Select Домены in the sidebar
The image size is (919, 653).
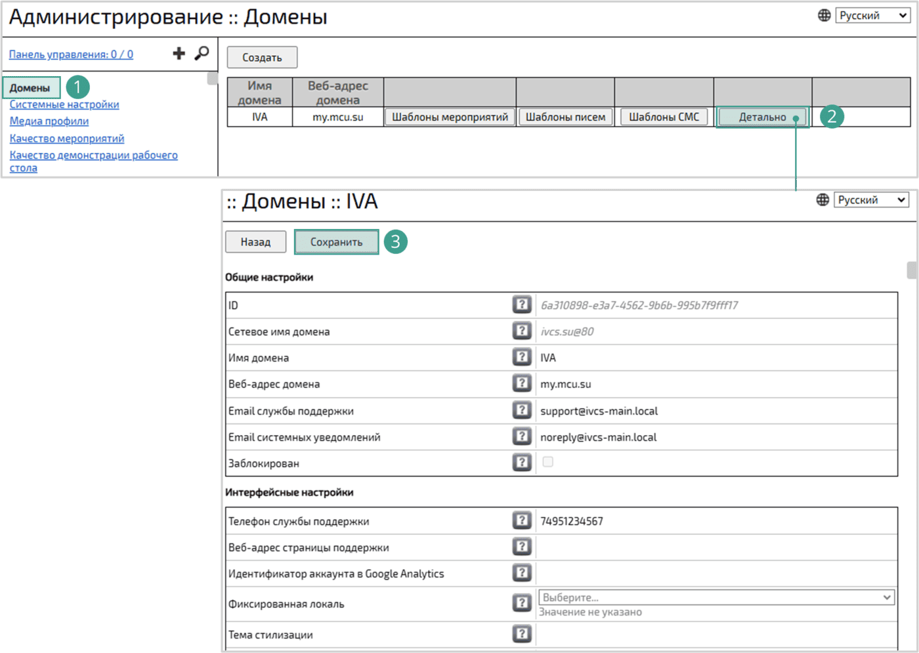30,88
